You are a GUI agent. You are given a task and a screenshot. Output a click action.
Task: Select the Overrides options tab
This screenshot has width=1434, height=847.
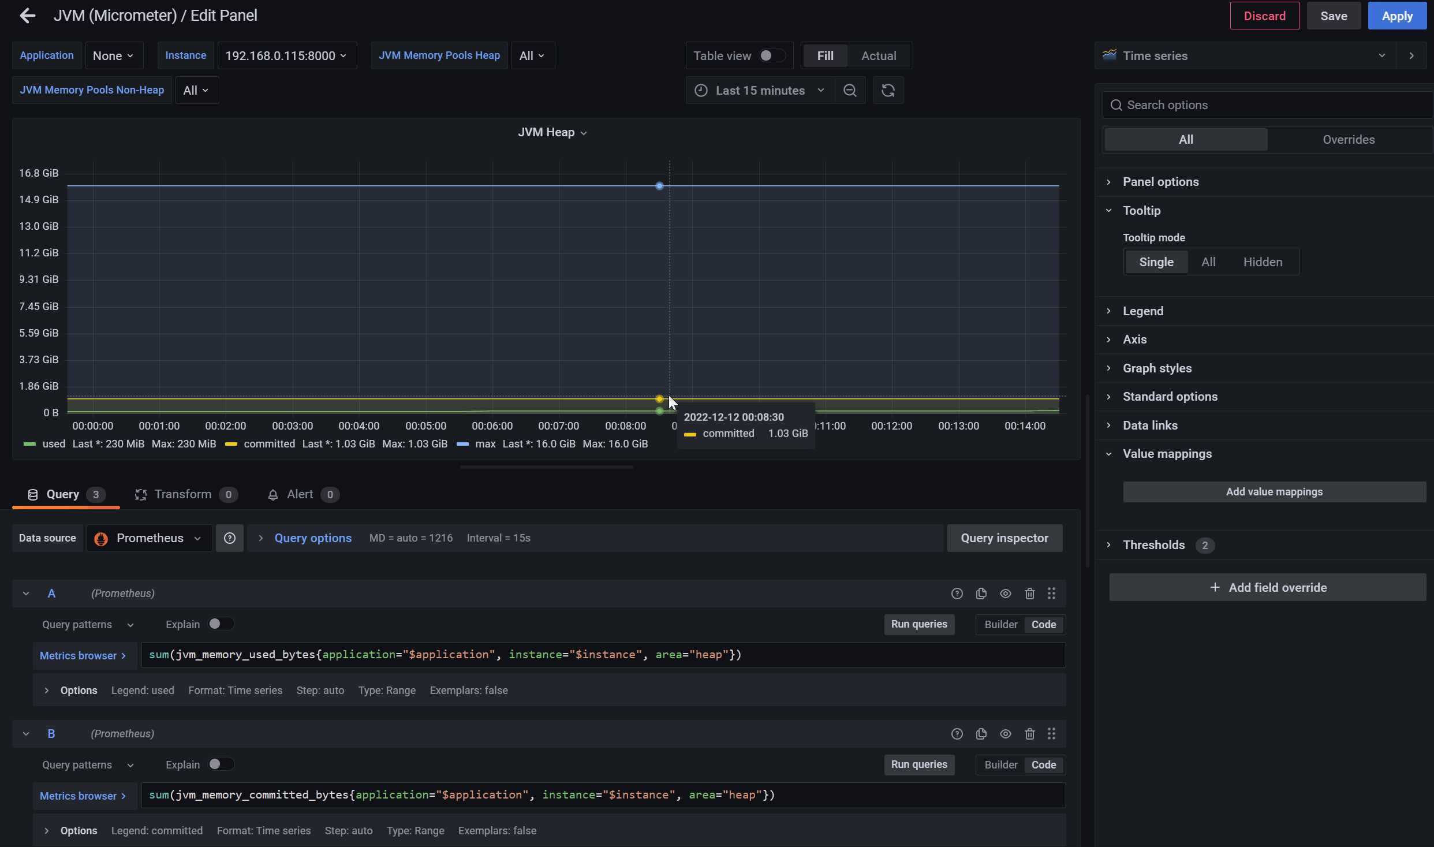pyautogui.click(x=1349, y=140)
